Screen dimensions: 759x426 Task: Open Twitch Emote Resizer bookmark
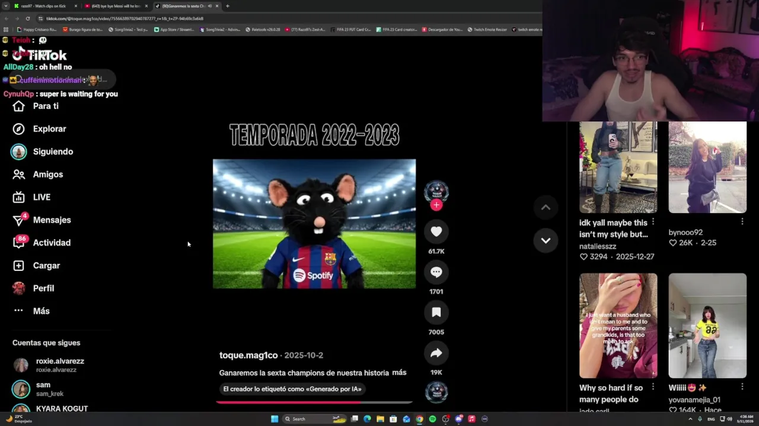coord(487,30)
